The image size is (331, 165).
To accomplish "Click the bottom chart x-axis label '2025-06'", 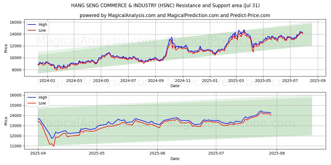I will click(x=158, y=153).
